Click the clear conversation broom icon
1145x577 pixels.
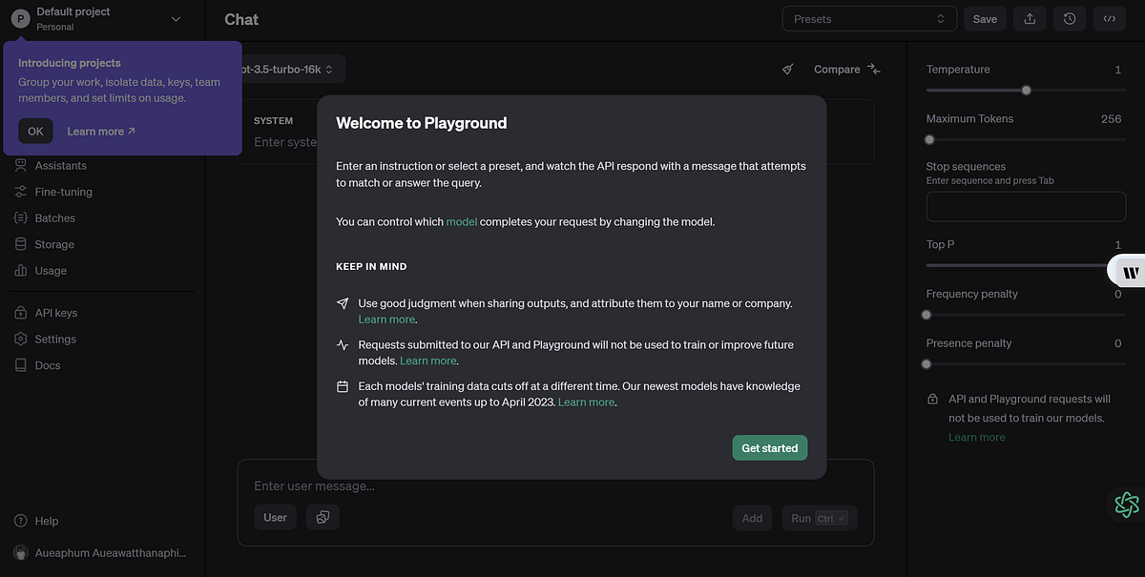(787, 69)
